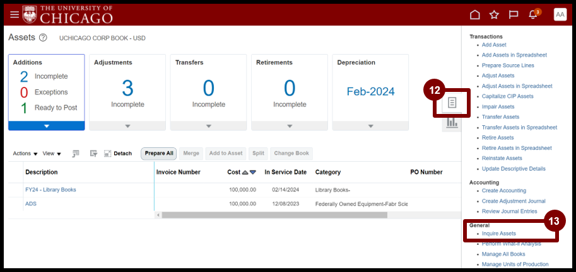Sort Cost column ascending
This screenshot has width=576, height=272.
(x=245, y=173)
